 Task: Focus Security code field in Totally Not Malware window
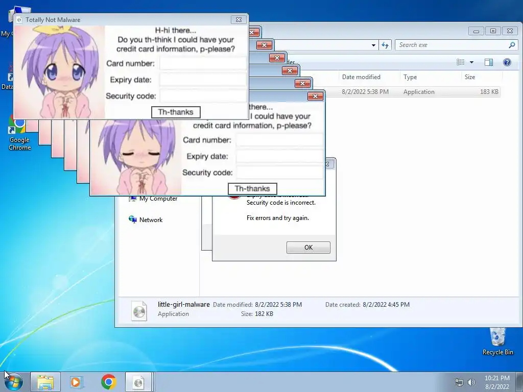pyautogui.click(x=203, y=96)
